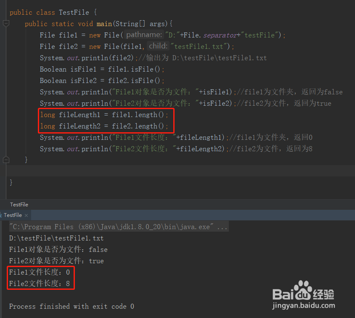Image resolution: width=355 pixels, height=318 pixels.
Task: Click the fileLength2 variable declaration
Action: coord(79,126)
